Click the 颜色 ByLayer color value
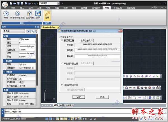 coord(27,39)
